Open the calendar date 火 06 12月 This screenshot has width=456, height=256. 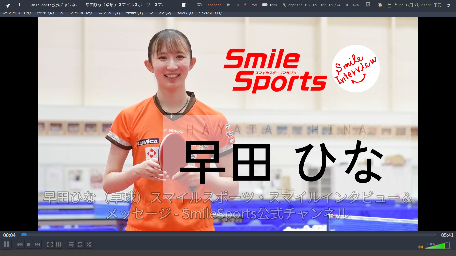[x=400, y=5]
